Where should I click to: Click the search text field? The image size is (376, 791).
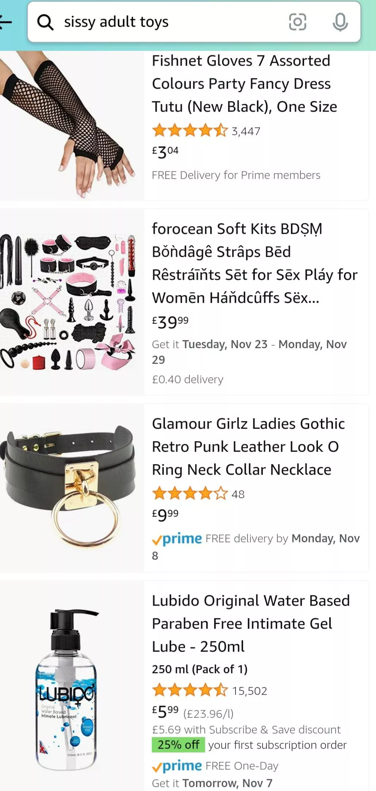point(168,22)
